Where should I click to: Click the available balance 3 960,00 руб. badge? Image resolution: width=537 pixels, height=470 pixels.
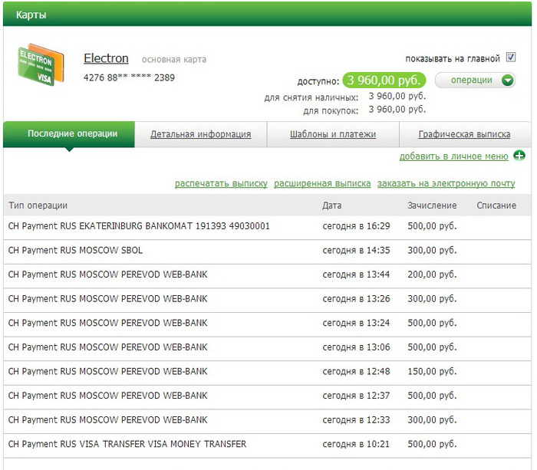point(384,81)
